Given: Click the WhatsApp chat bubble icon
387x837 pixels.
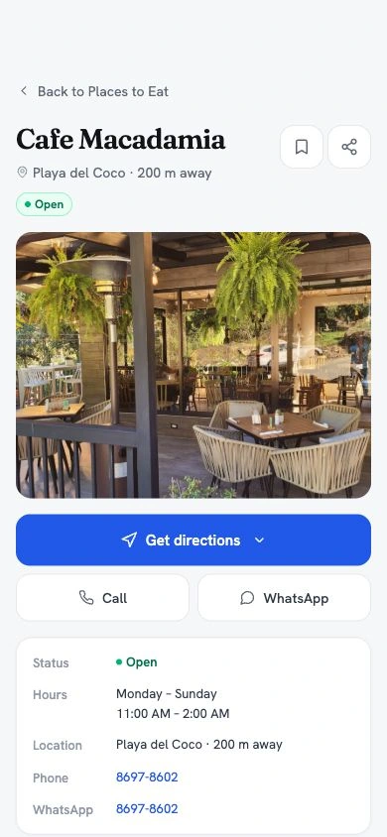Looking at the screenshot, I should 247,598.
